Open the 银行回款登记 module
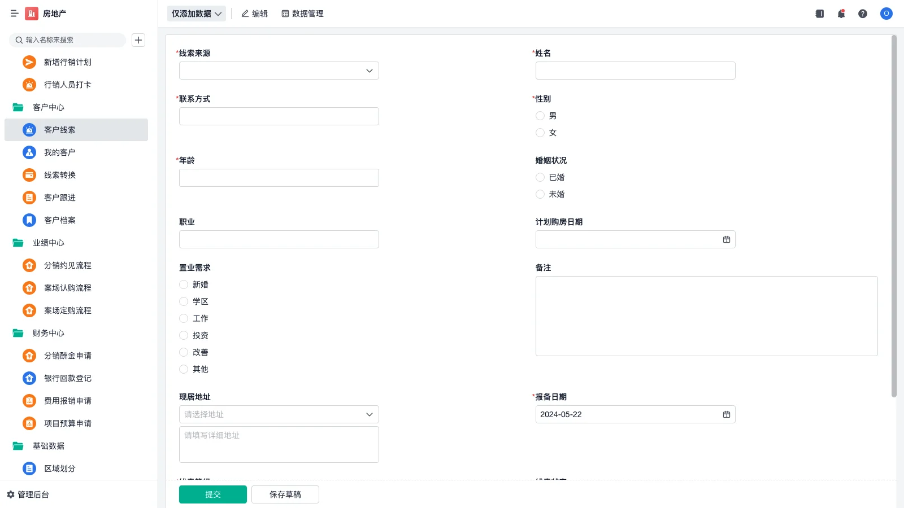Image resolution: width=904 pixels, height=508 pixels. pos(67,378)
